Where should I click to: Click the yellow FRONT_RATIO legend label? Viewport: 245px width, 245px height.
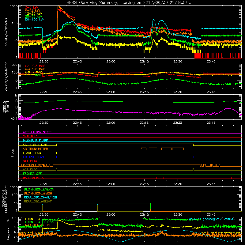coord(35,219)
